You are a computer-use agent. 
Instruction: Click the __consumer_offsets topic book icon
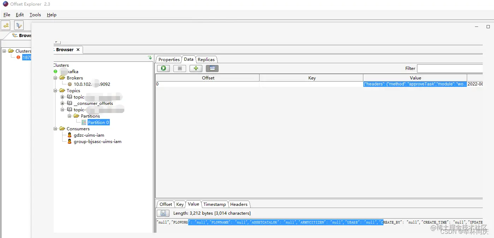70,103
